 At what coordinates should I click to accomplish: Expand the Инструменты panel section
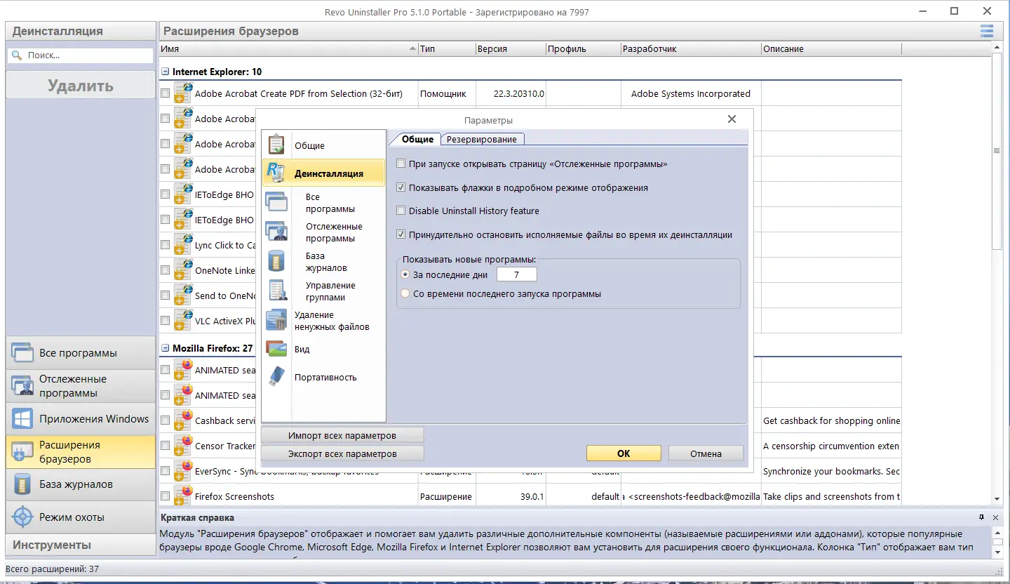pos(81,545)
